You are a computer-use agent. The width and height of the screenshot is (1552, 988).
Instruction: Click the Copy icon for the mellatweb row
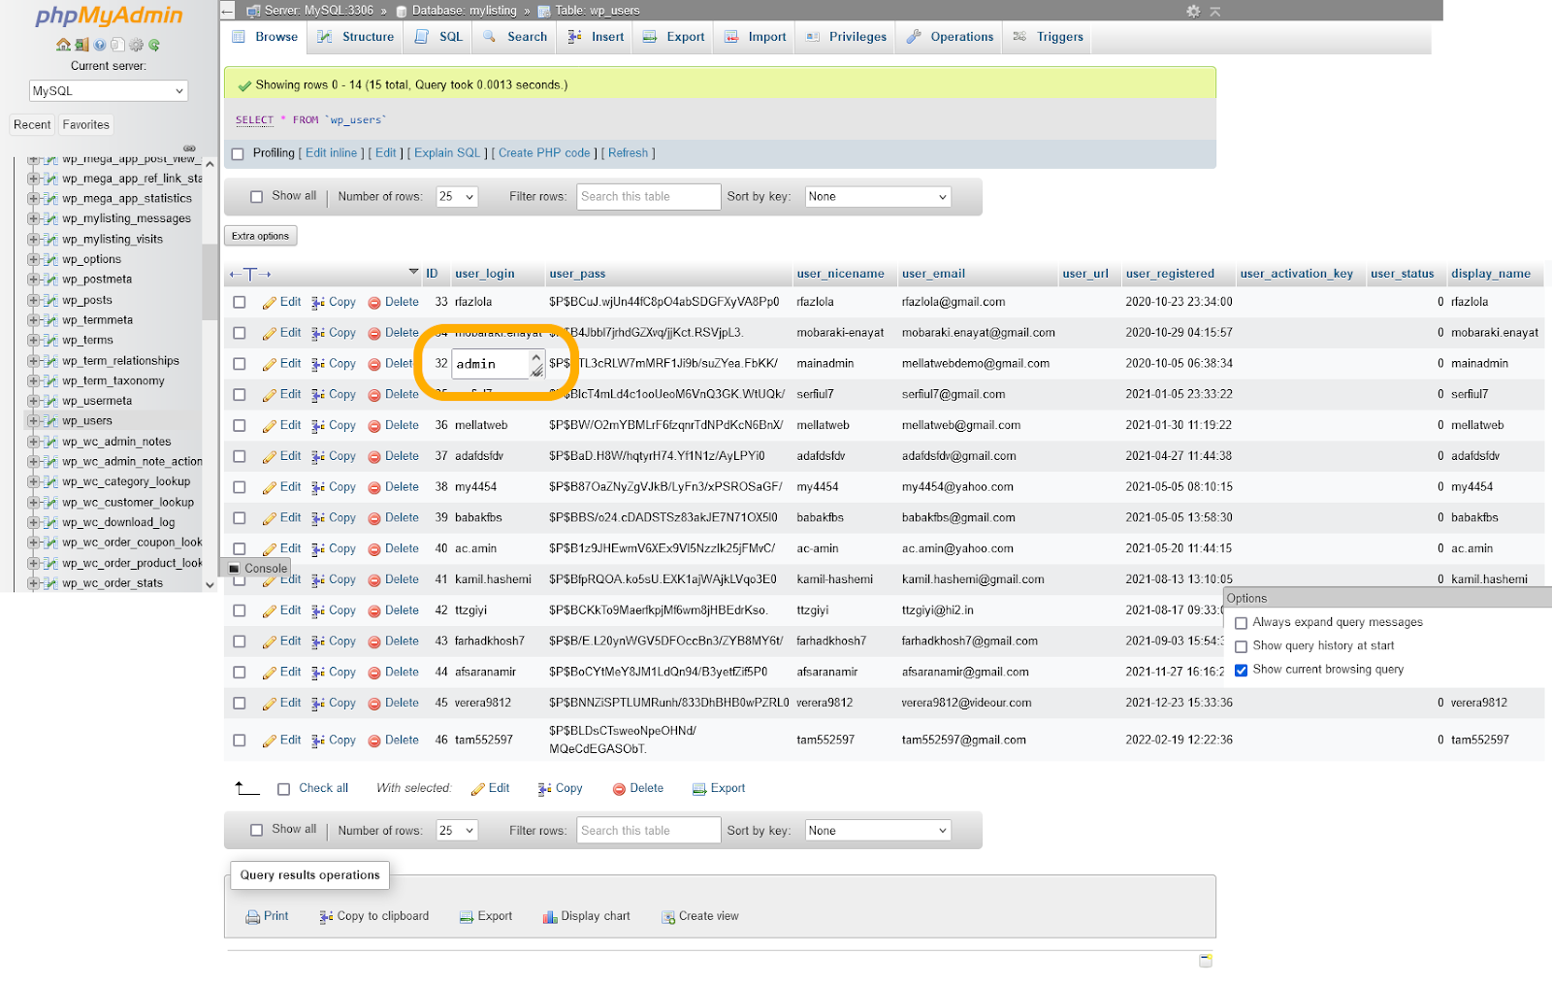(x=318, y=426)
